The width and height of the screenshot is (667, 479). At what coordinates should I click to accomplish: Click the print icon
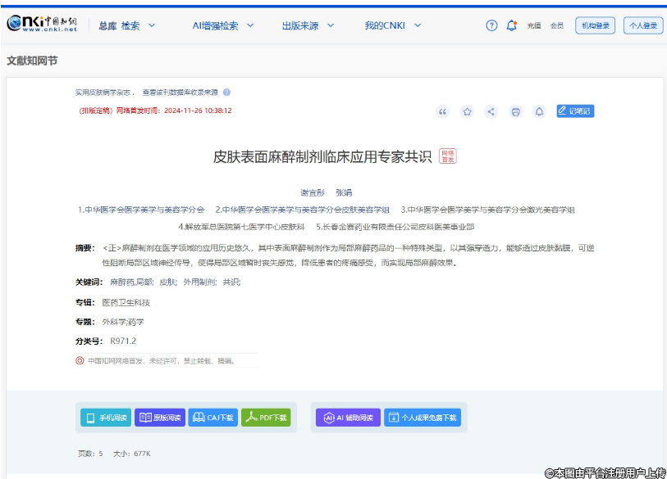click(x=515, y=111)
